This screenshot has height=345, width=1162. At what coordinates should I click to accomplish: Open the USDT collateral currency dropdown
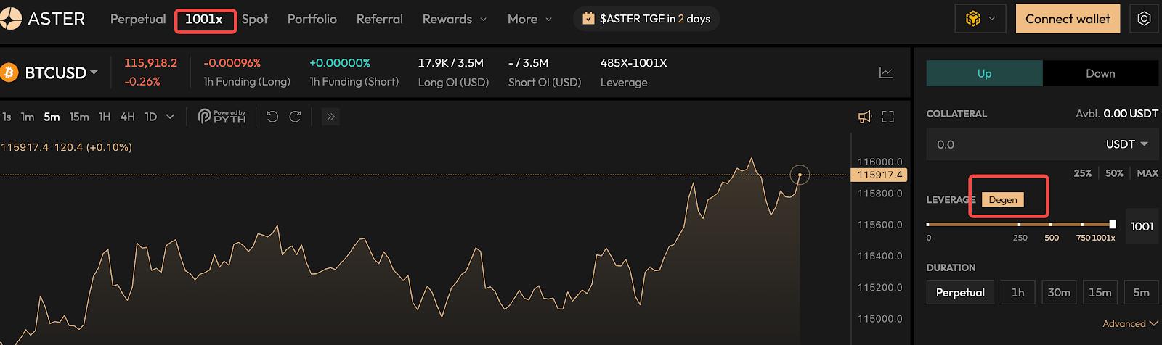tap(1126, 144)
